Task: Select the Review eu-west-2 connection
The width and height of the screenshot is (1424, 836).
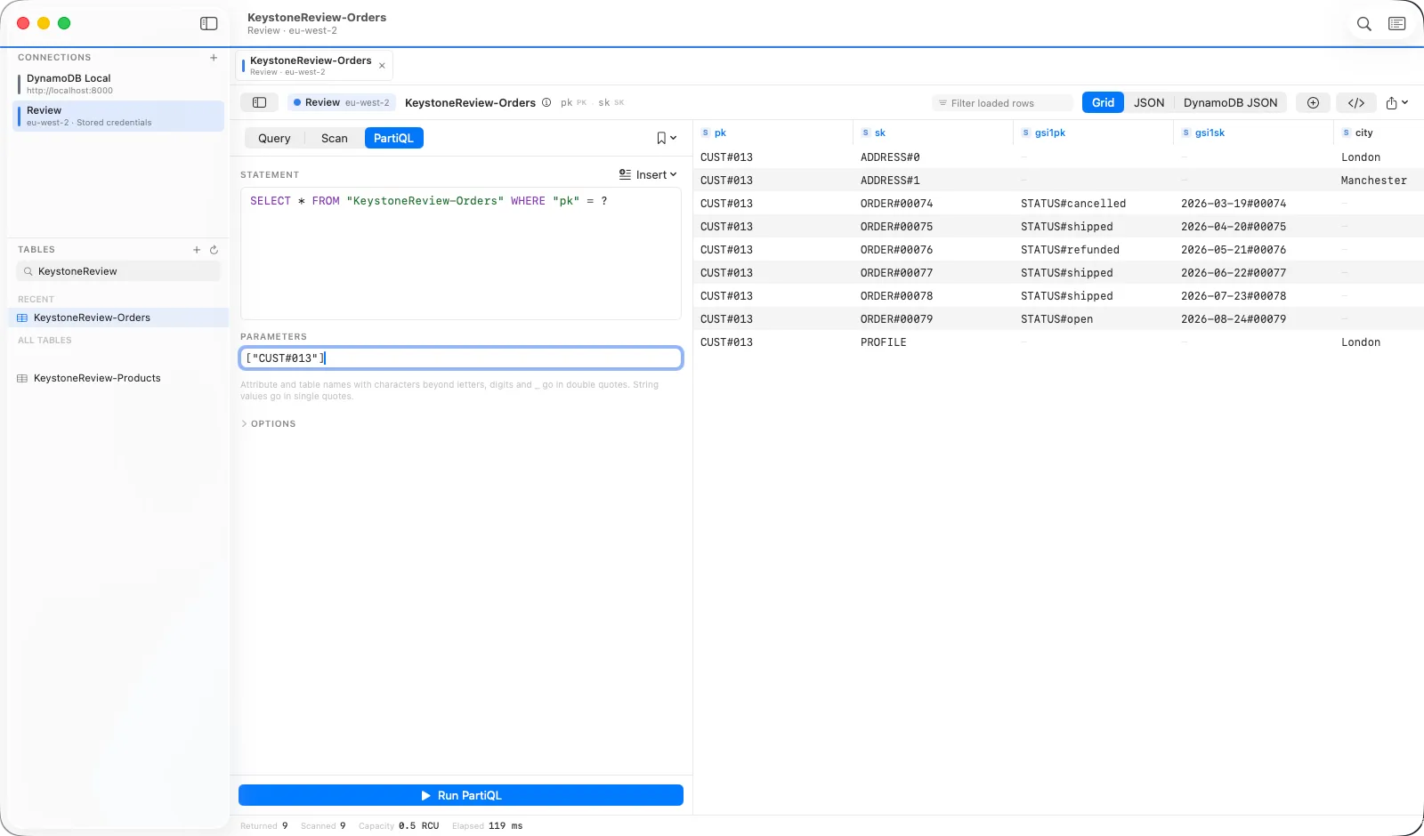Action: [118, 116]
